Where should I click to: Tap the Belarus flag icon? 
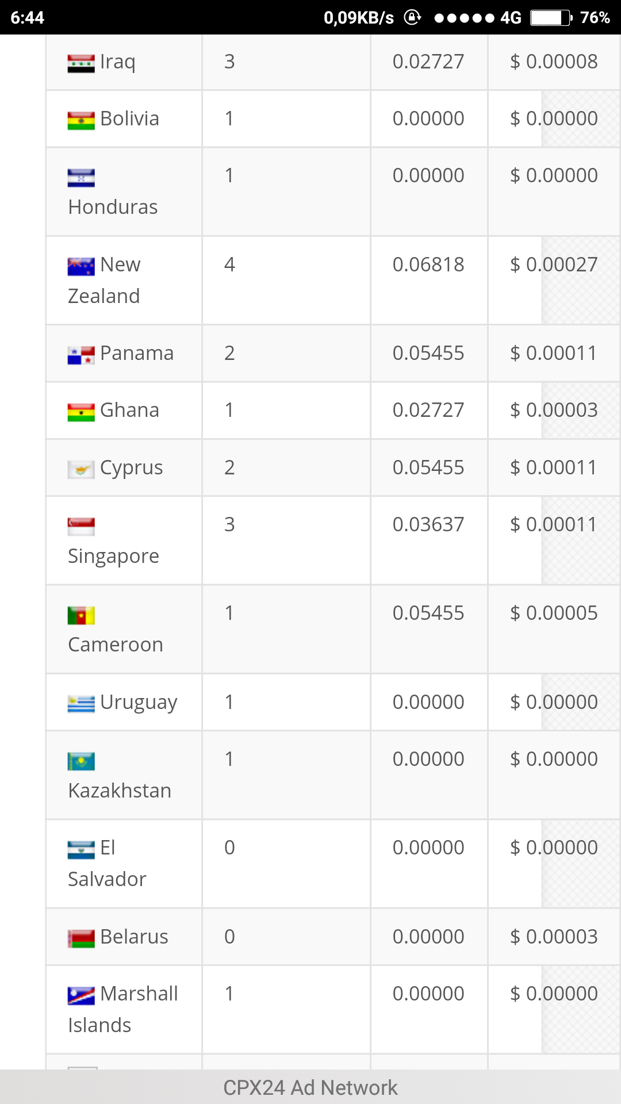coord(81,939)
